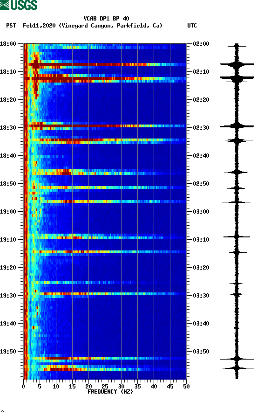Click the spectrogram event band near 19:29
Image resolution: width=257 pixels, height=416 pixels.
105,294
